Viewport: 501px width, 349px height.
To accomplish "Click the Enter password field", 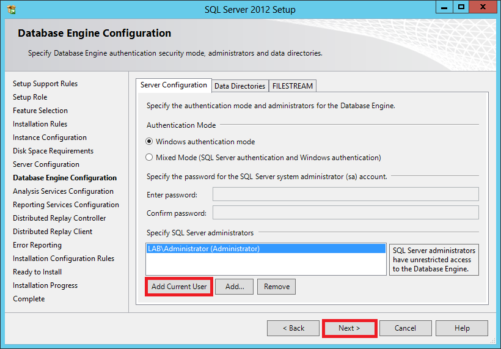I will coord(345,194).
